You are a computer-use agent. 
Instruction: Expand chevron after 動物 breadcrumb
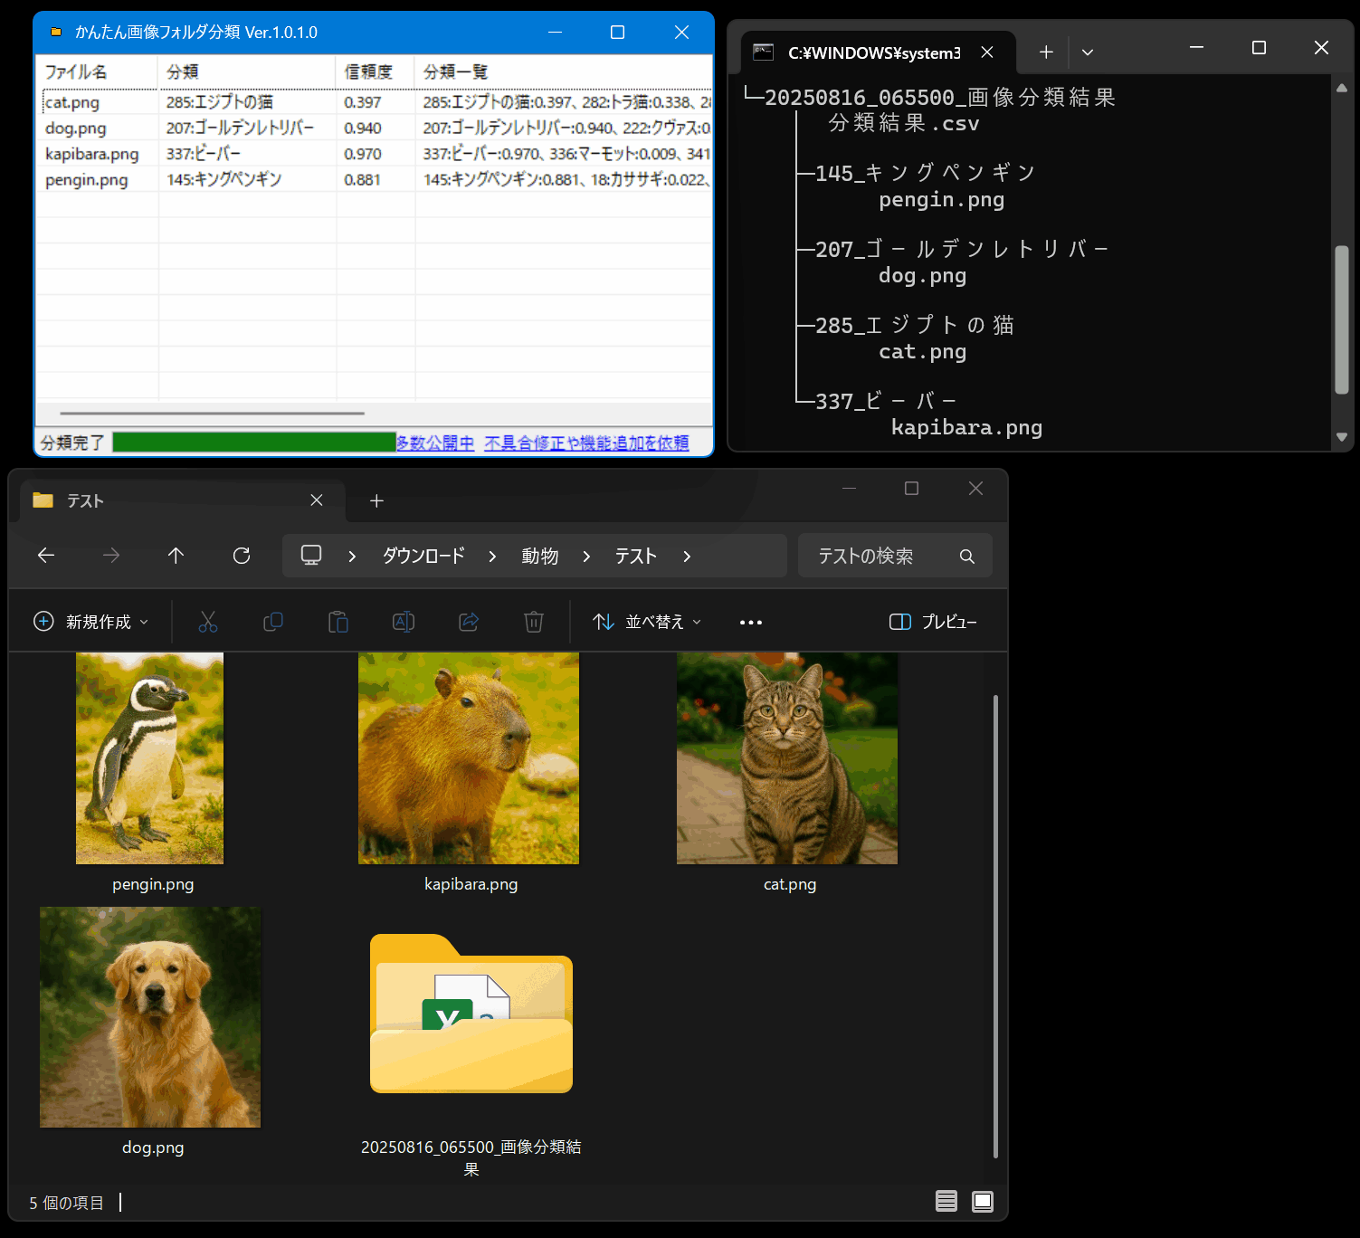click(586, 557)
